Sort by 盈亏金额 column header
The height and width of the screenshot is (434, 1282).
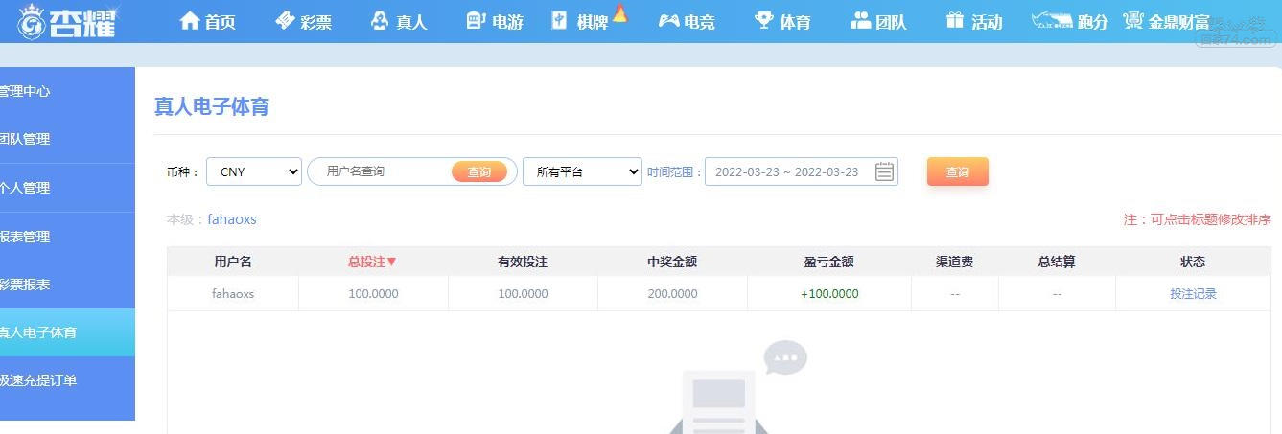(x=829, y=262)
